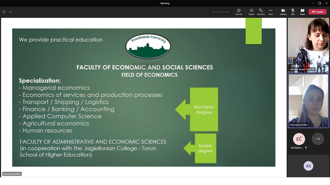Click the EČ participant avatar
This screenshot has width=330, height=185.
point(299,139)
